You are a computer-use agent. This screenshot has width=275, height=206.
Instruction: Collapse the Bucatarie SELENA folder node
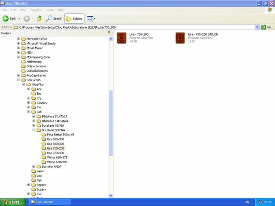(x=33, y=130)
